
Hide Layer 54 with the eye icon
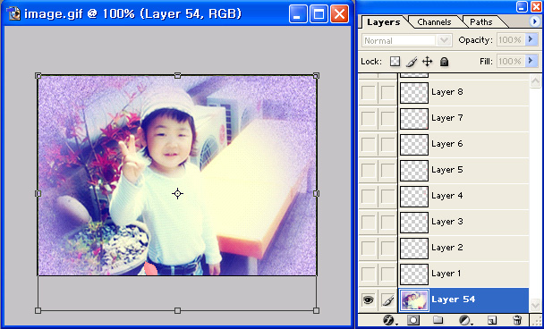368,299
